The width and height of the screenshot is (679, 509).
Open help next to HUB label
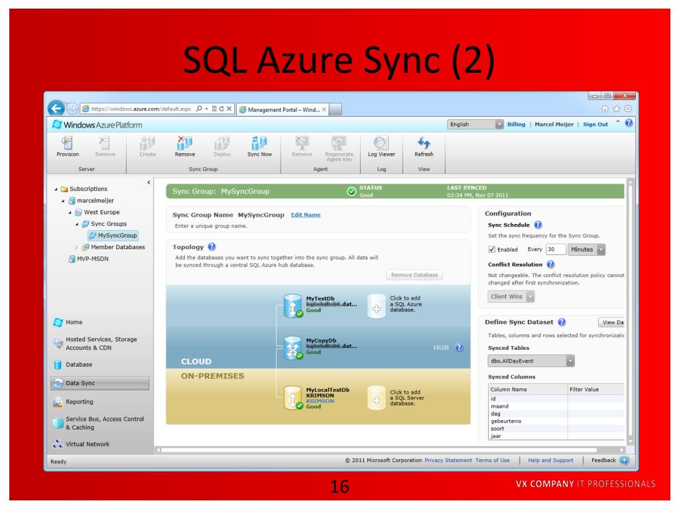point(460,347)
